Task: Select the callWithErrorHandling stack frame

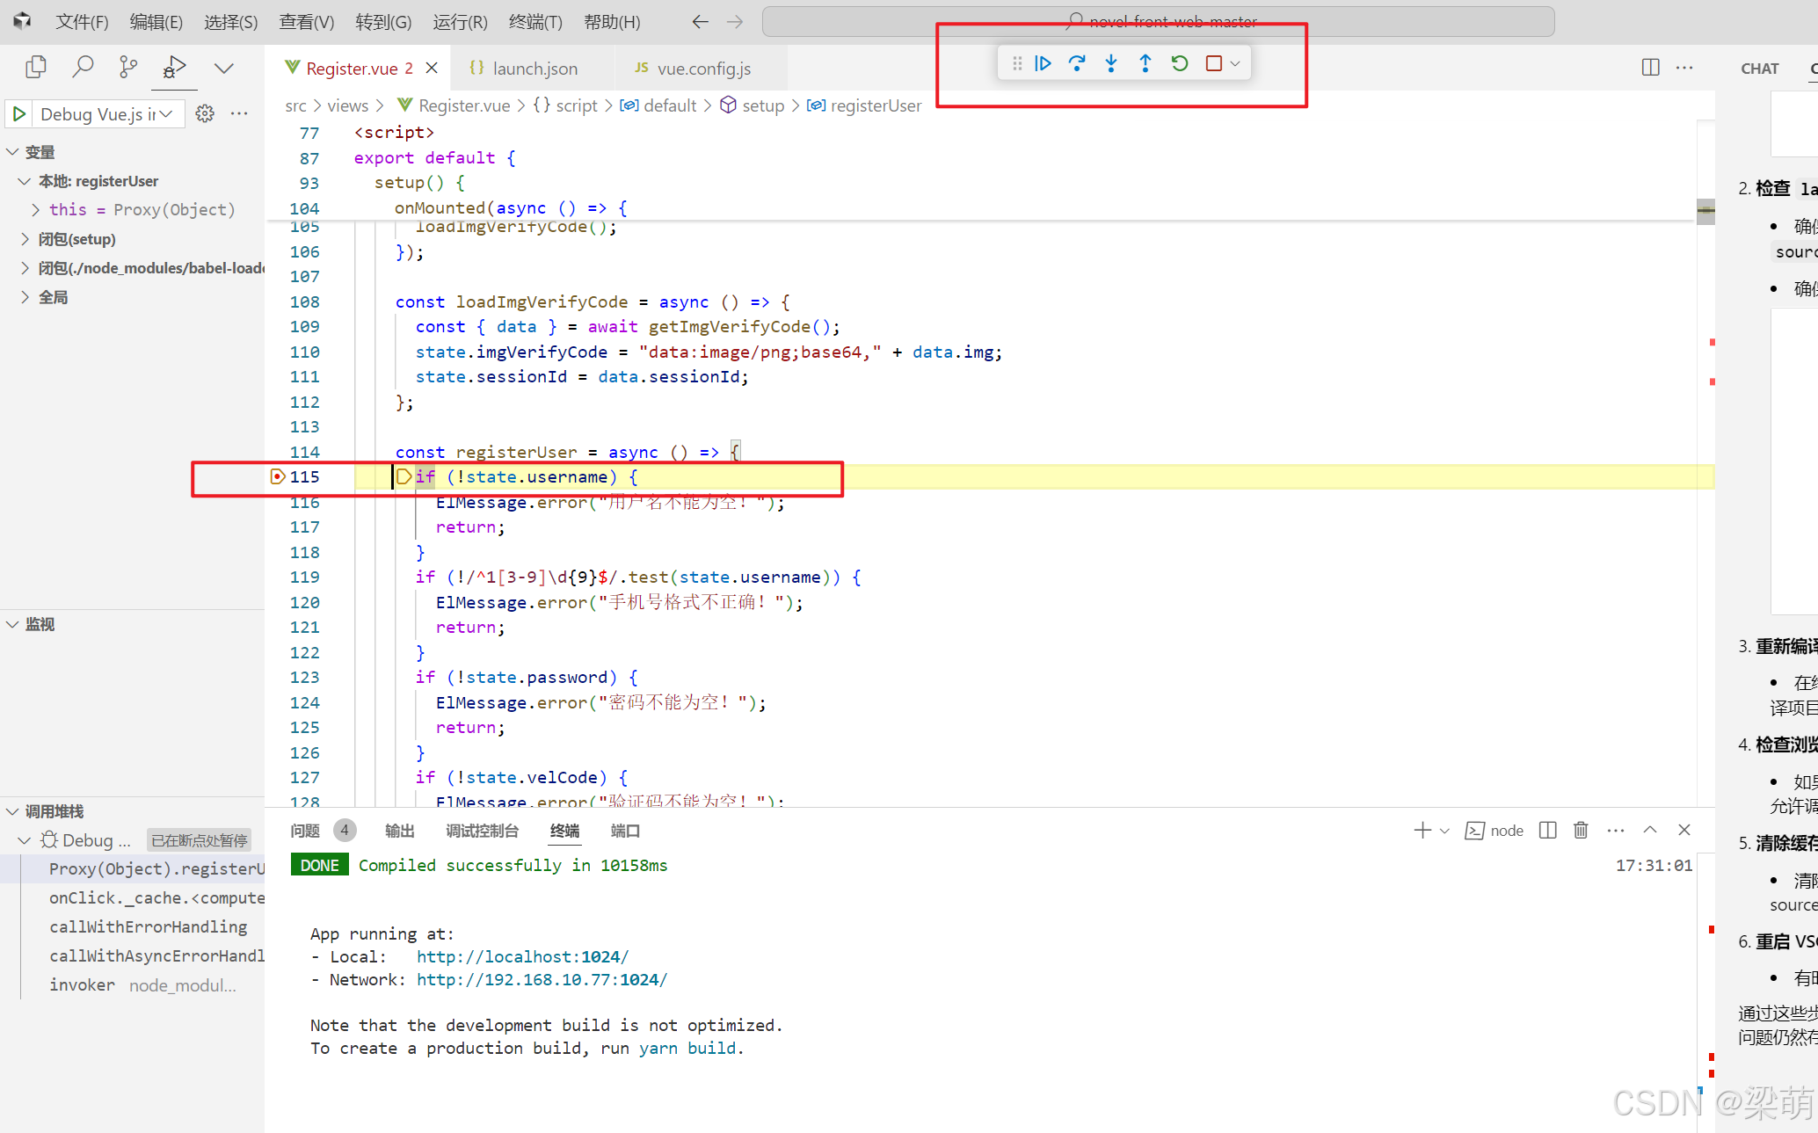Action: 148,926
